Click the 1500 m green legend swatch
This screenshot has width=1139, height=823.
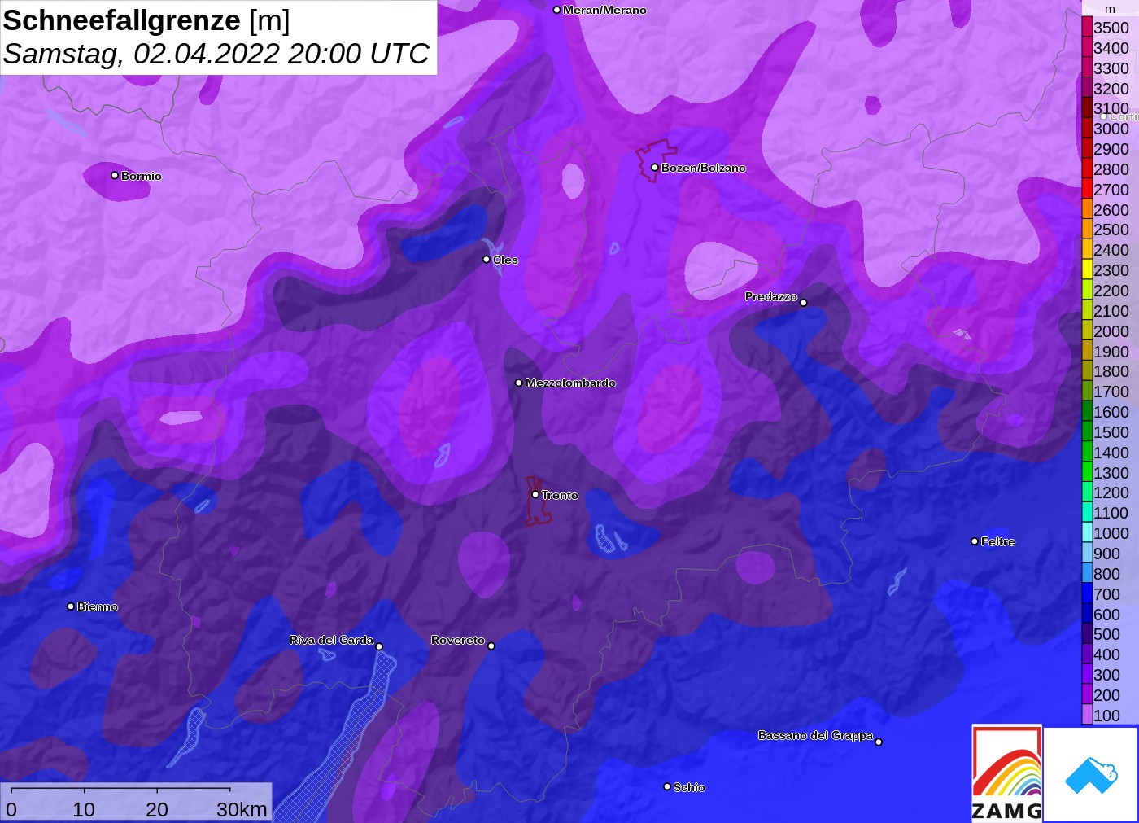pos(1087,431)
